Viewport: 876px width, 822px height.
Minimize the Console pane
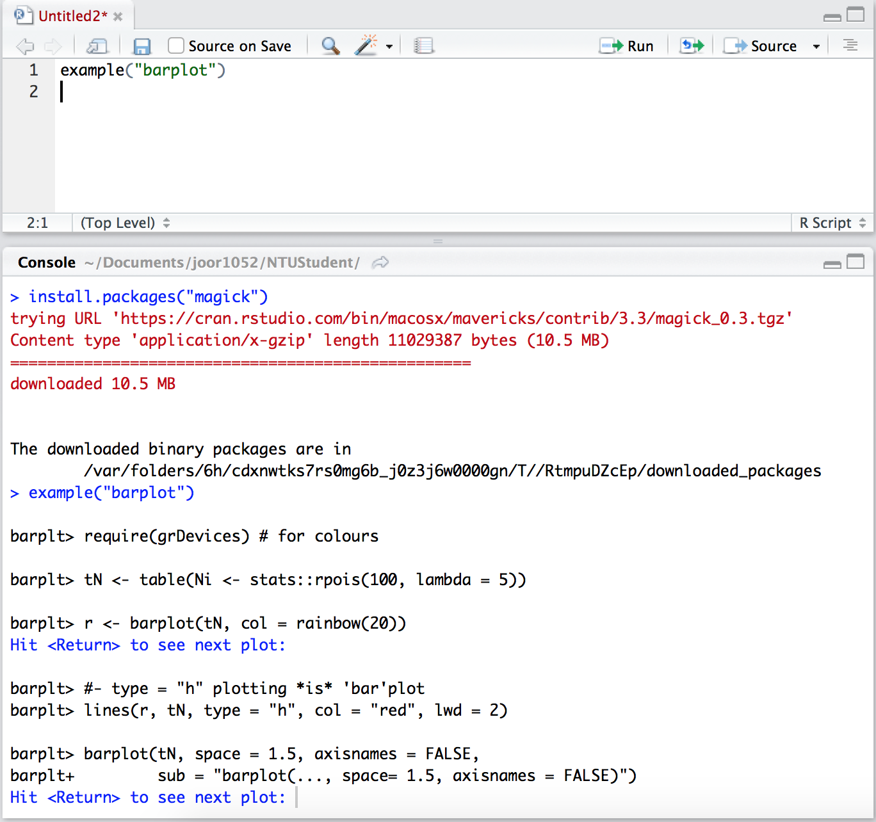tap(832, 264)
